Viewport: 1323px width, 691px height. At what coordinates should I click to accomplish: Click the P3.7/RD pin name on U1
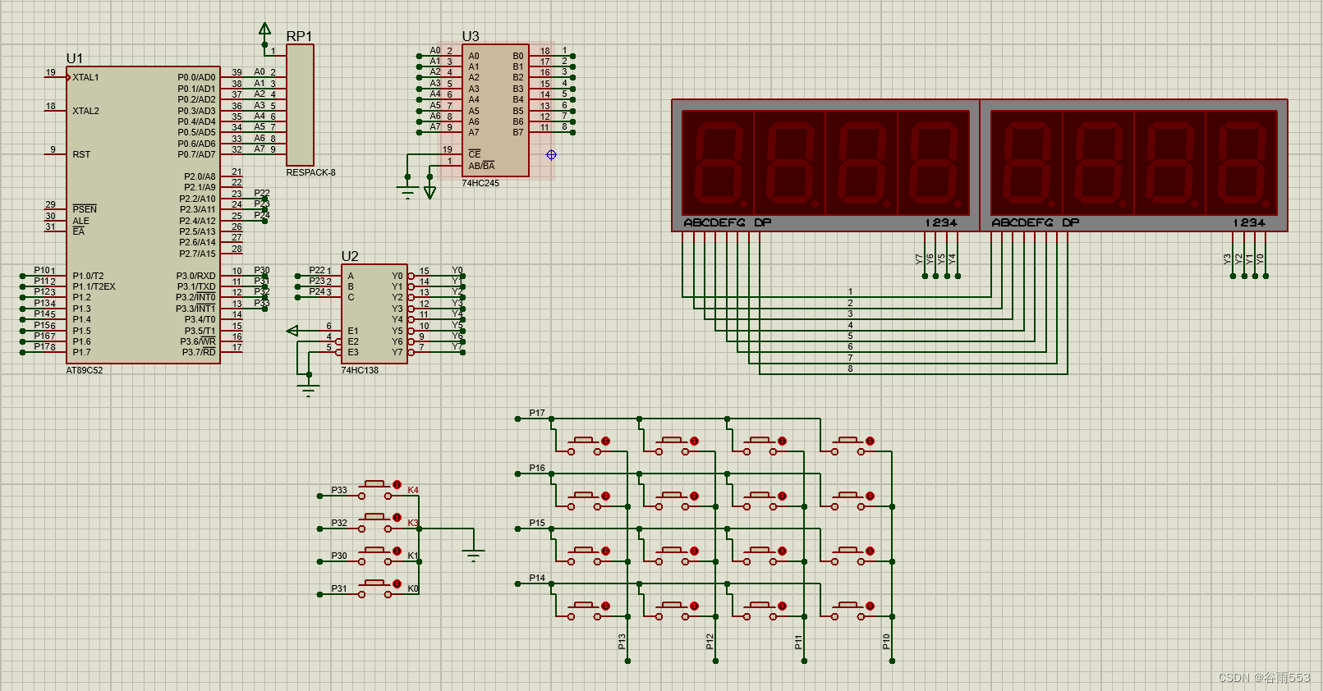pyautogui.click(x=199, y=352)
